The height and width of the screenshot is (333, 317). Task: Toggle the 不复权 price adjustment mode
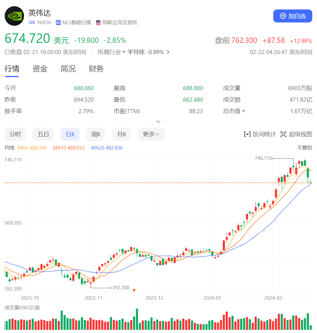(305, 147)
